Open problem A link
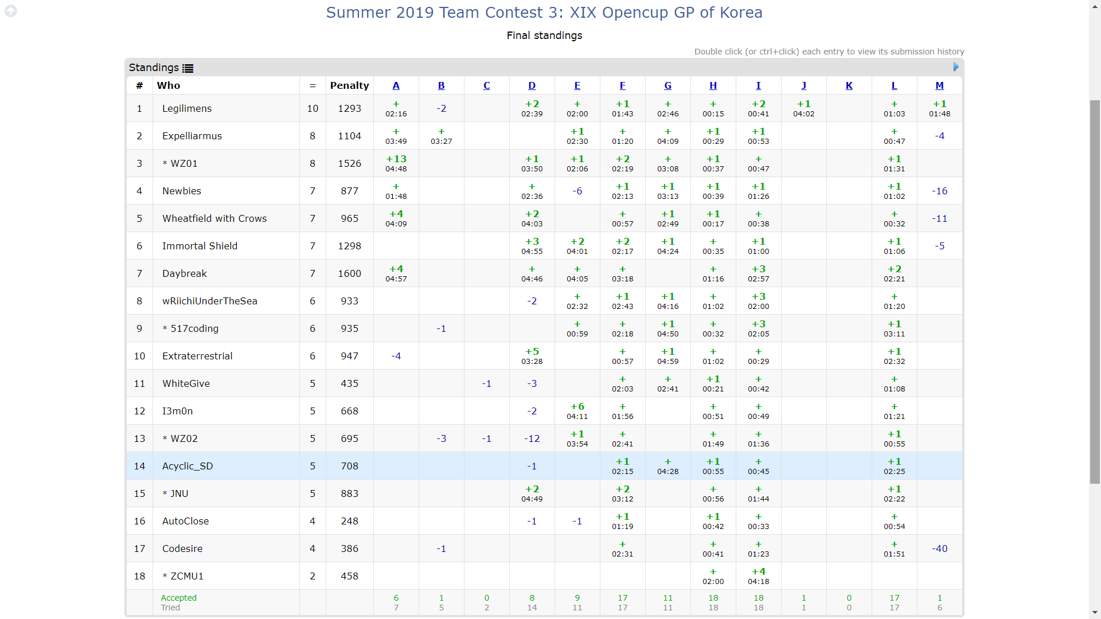 point(396,85)
